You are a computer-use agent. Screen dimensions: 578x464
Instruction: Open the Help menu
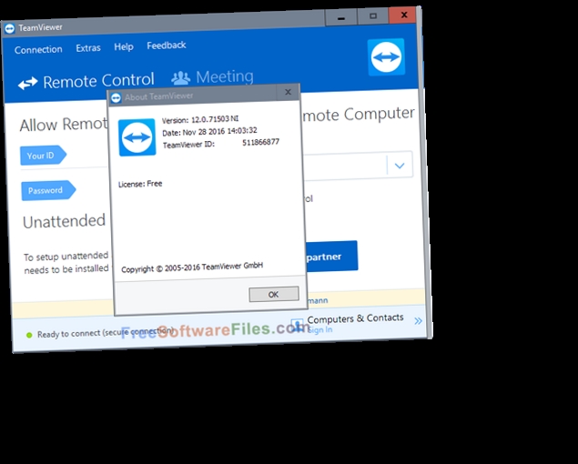click(124, 46)
